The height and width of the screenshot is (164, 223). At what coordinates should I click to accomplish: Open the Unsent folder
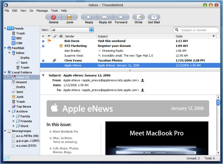(x=19, y=82)
